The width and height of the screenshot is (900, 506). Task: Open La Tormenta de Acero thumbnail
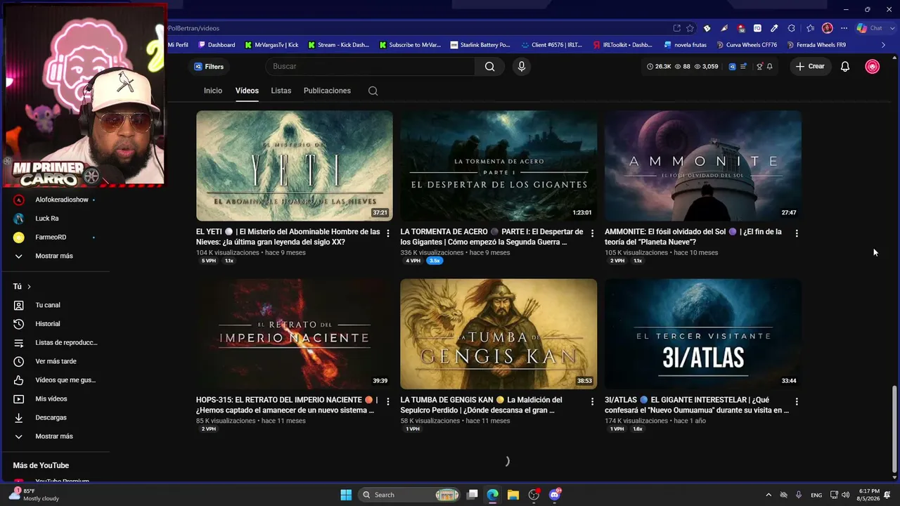click(x=499, y=166)
